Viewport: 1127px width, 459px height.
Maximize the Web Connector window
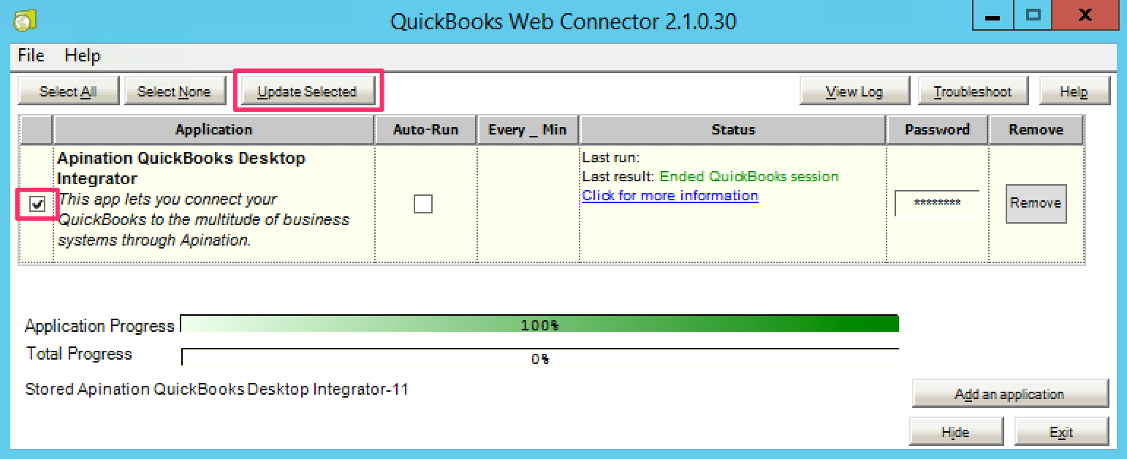tap(1033, 15)
